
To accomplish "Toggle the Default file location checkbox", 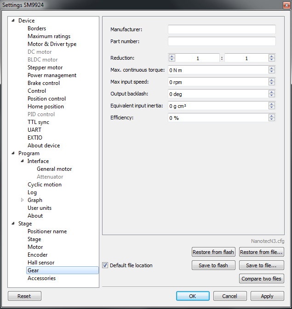I will [105, 265].
